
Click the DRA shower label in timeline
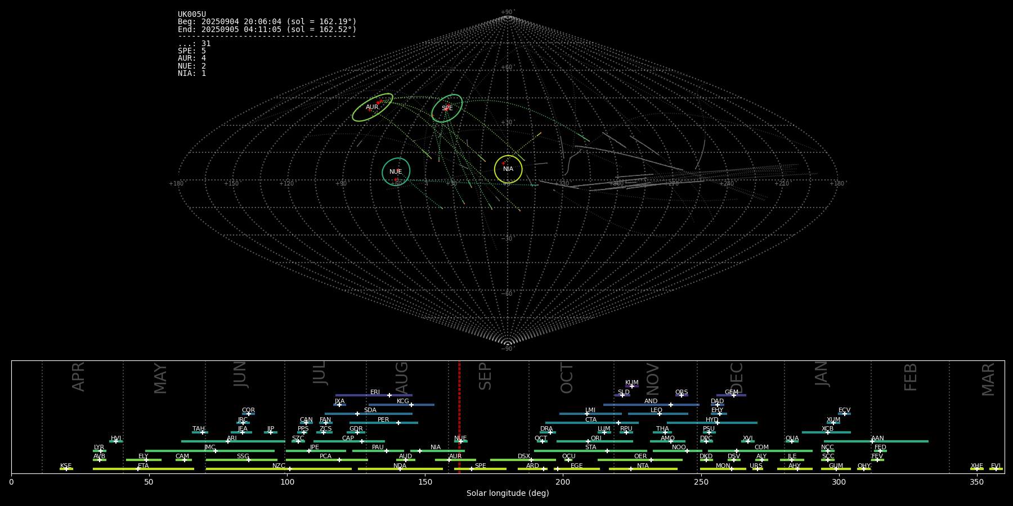click(546, 429)
